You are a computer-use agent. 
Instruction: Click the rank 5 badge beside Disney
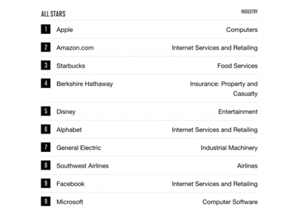point(46,111)
